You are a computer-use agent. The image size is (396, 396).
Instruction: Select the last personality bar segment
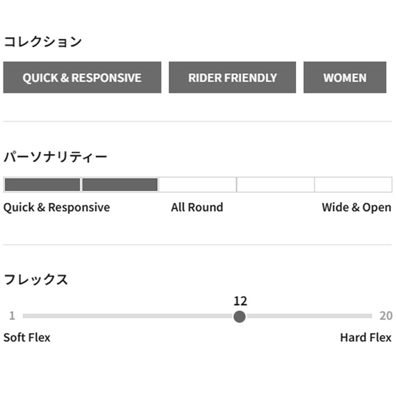pos(353,185)
